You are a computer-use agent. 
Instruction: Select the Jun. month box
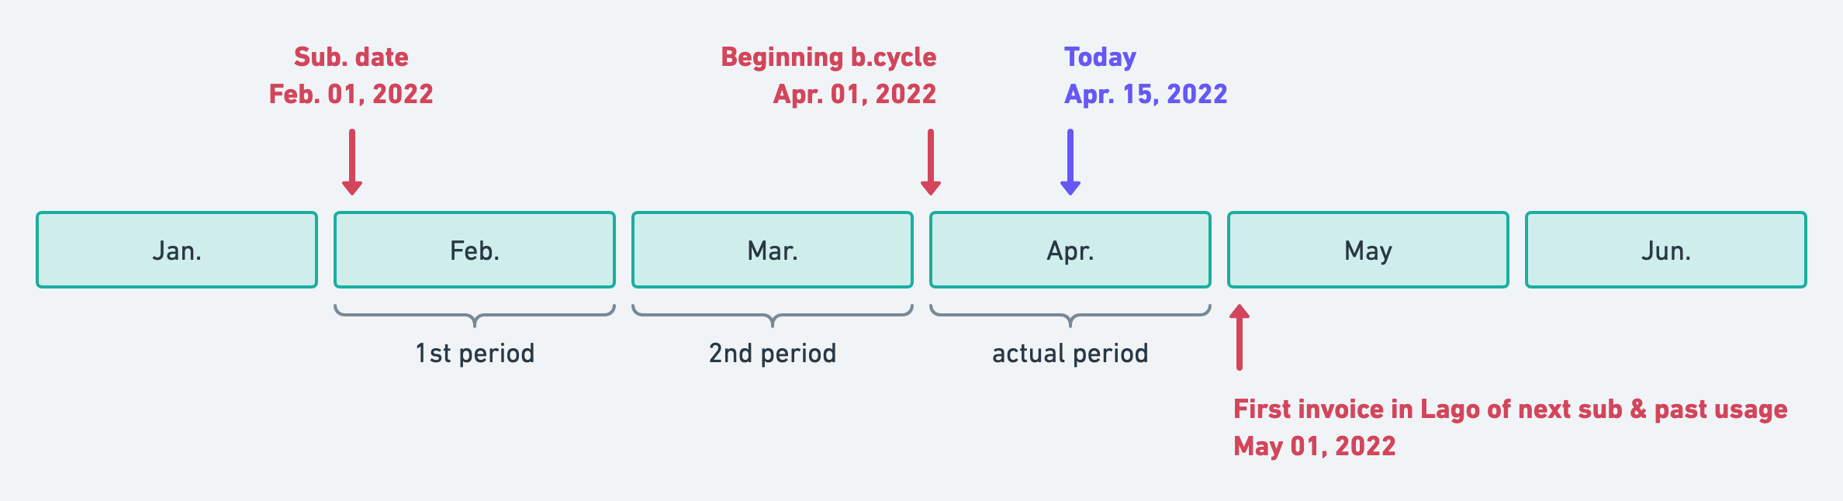pyautogui.click(x=1666, y=250)
